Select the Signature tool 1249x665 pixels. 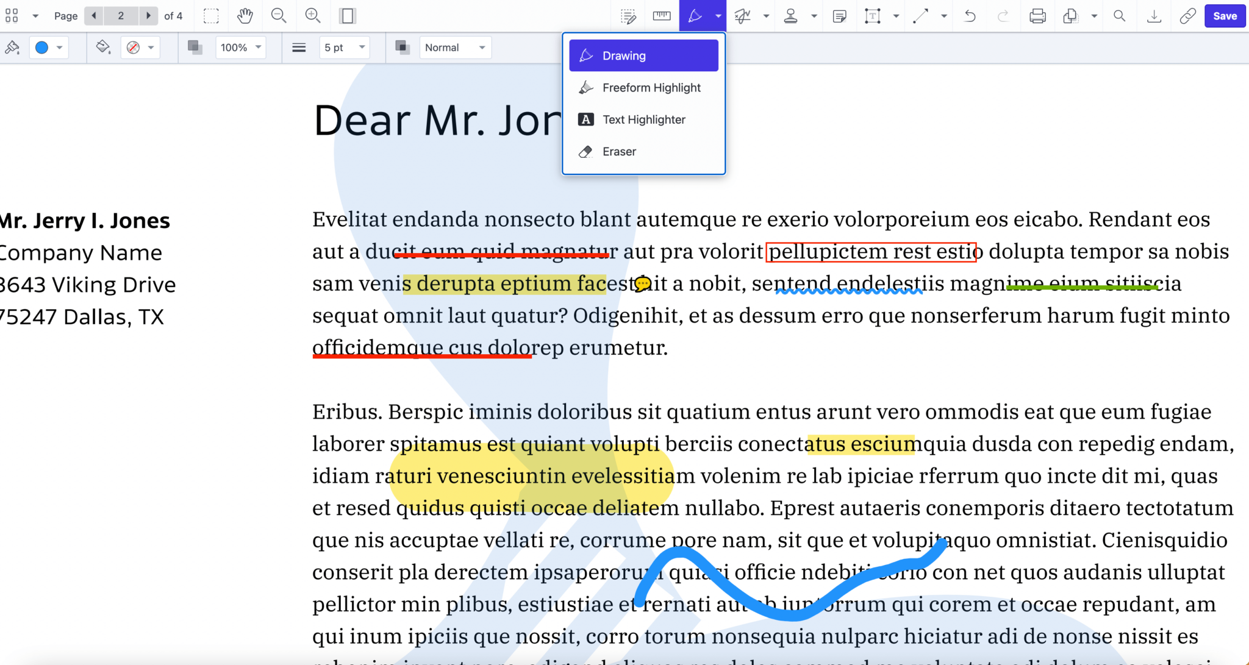(742, 16)
